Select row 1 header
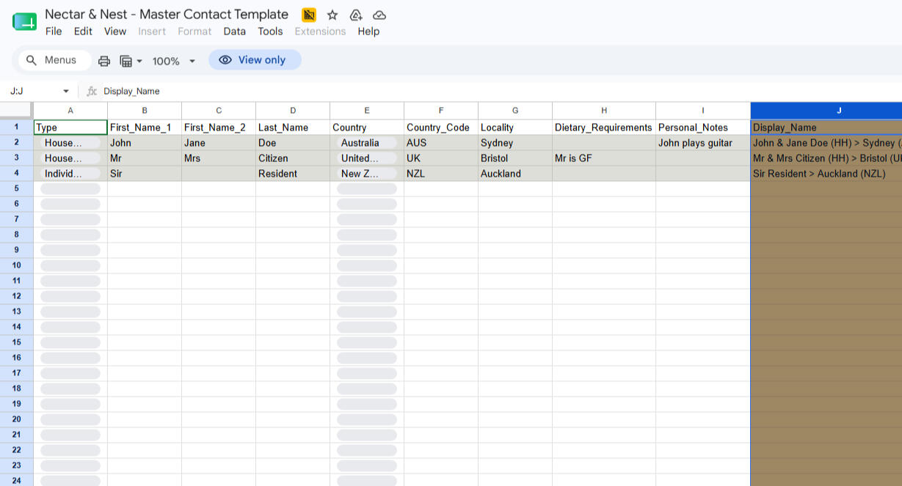 click(x=16, y=127)
